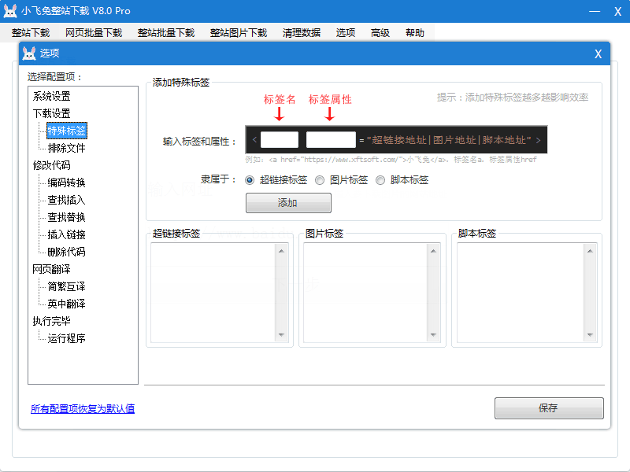Select the 超链接标签 radio button

tap(250, 179)
